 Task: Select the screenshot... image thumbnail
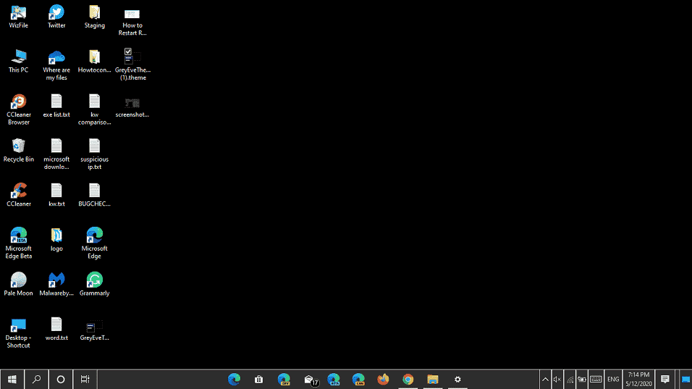click(x=132, y=106)
